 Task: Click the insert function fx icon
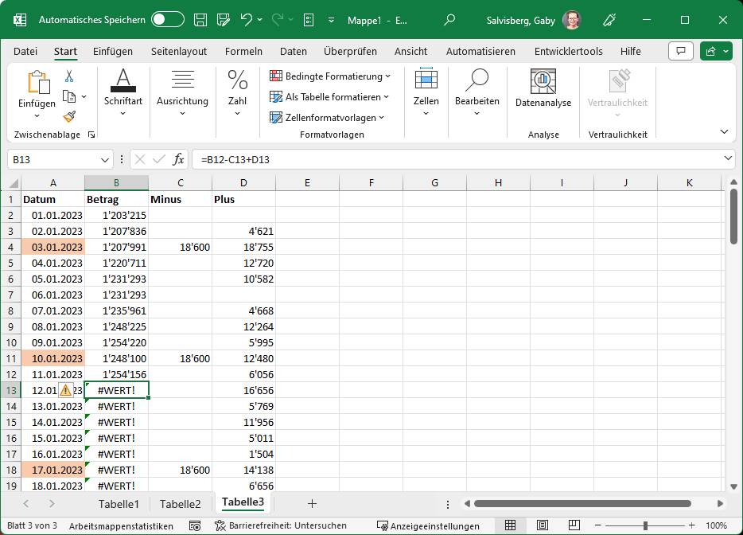pyautogui.click(x=179, y=159)
